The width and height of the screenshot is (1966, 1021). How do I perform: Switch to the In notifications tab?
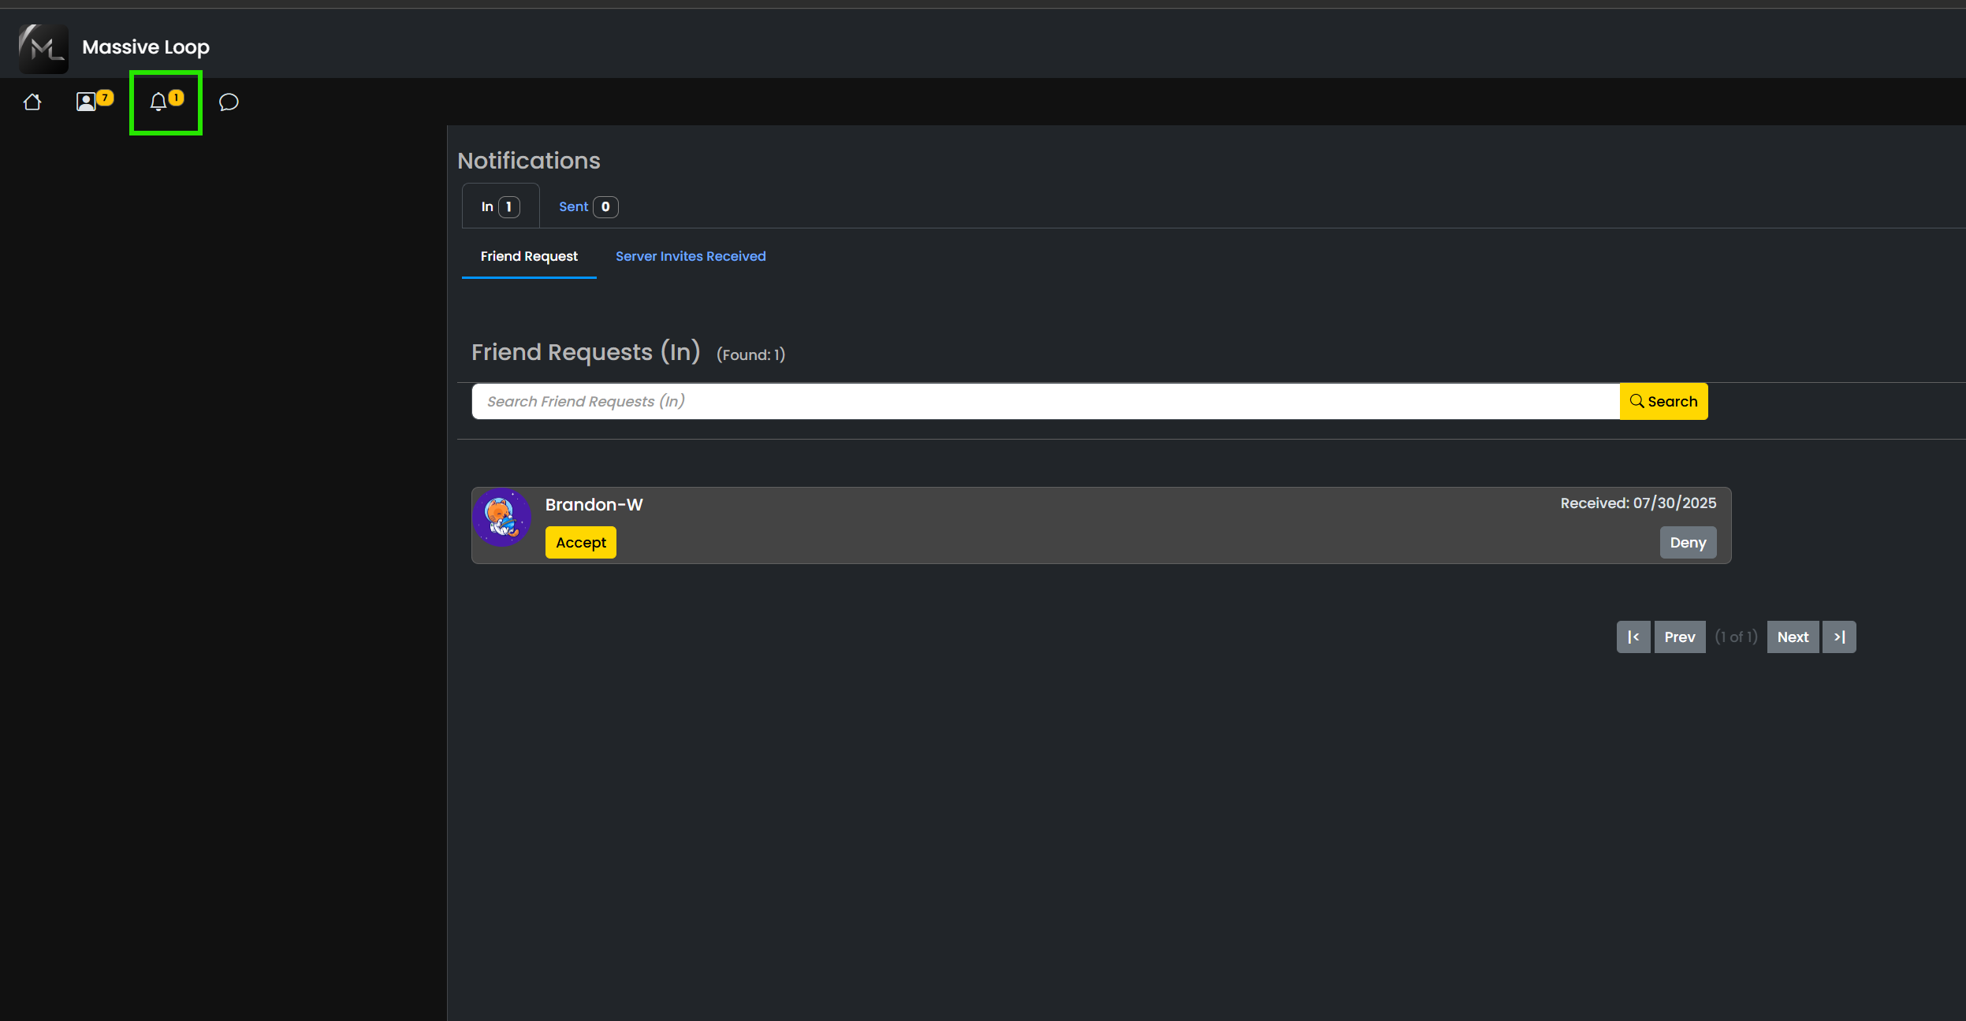point(500,206)
